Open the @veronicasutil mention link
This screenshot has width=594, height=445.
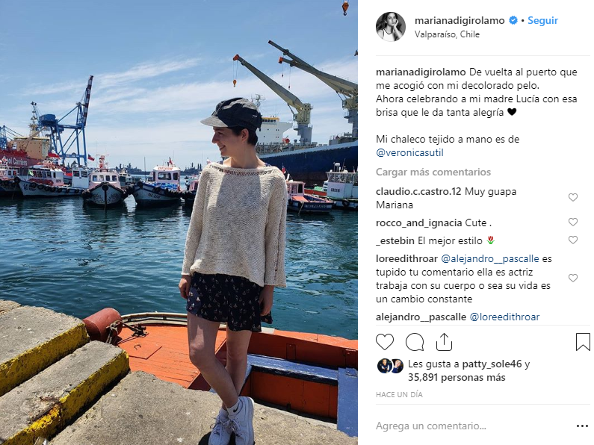point(409,153)
